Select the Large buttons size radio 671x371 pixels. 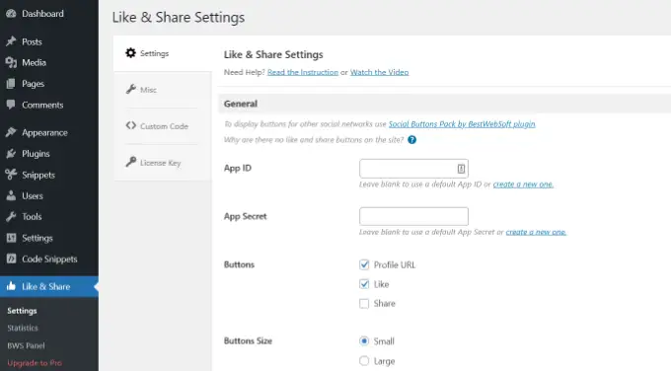(364, 361)
